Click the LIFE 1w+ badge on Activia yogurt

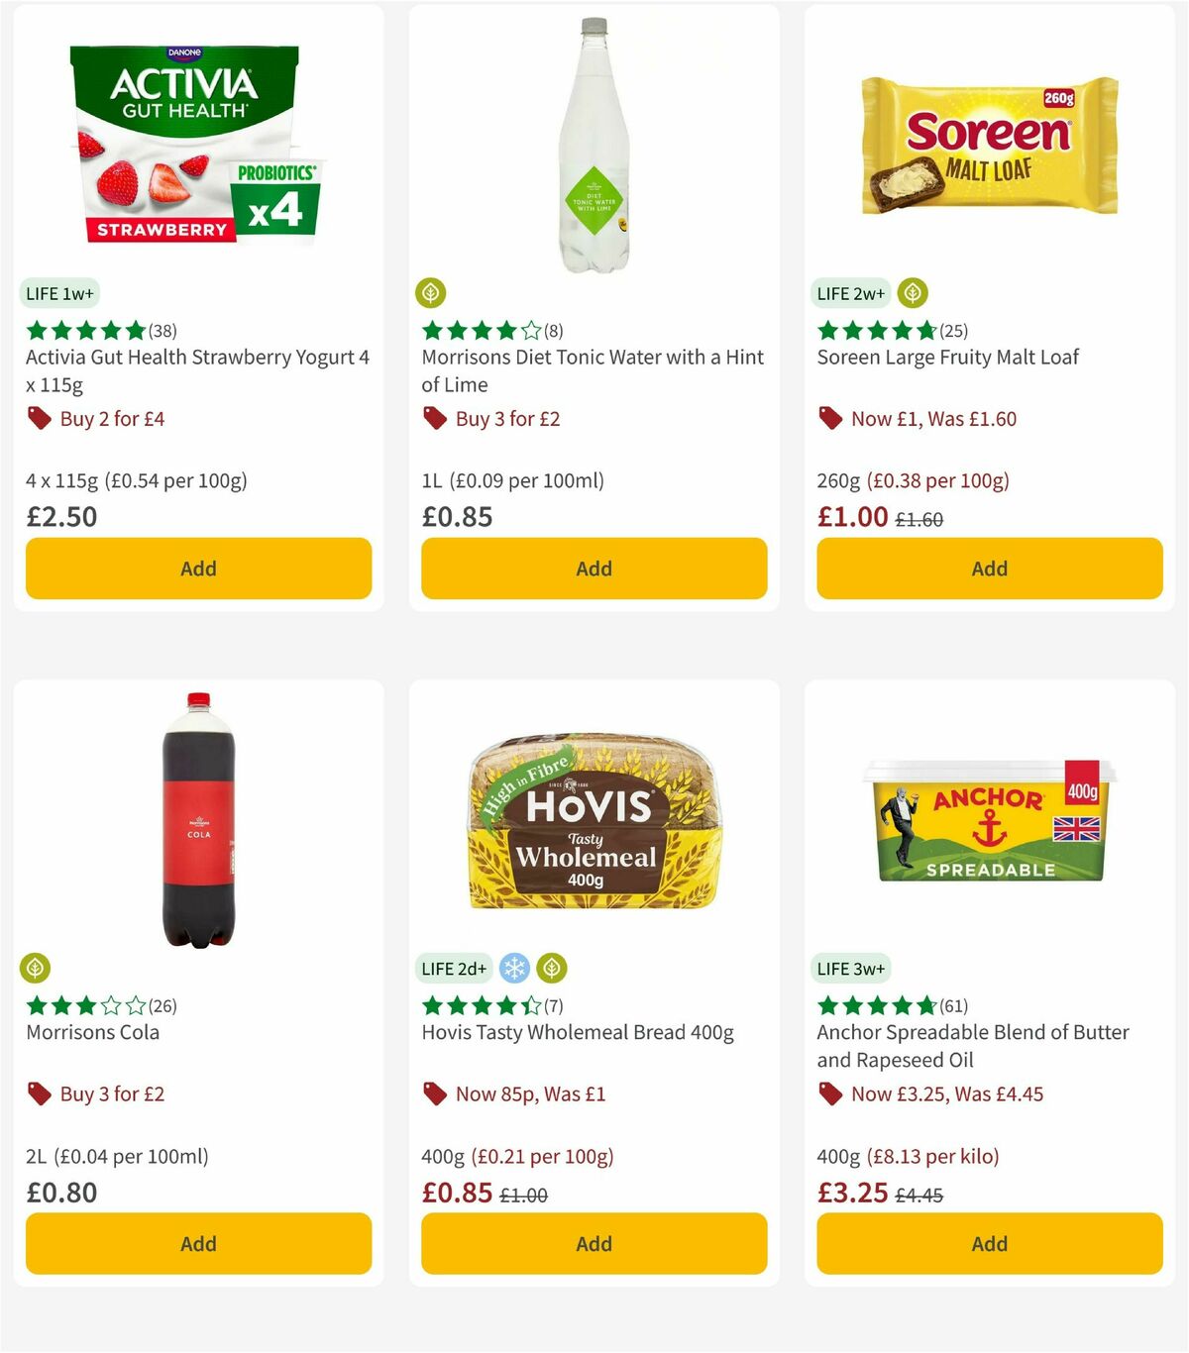click(59, 293)
